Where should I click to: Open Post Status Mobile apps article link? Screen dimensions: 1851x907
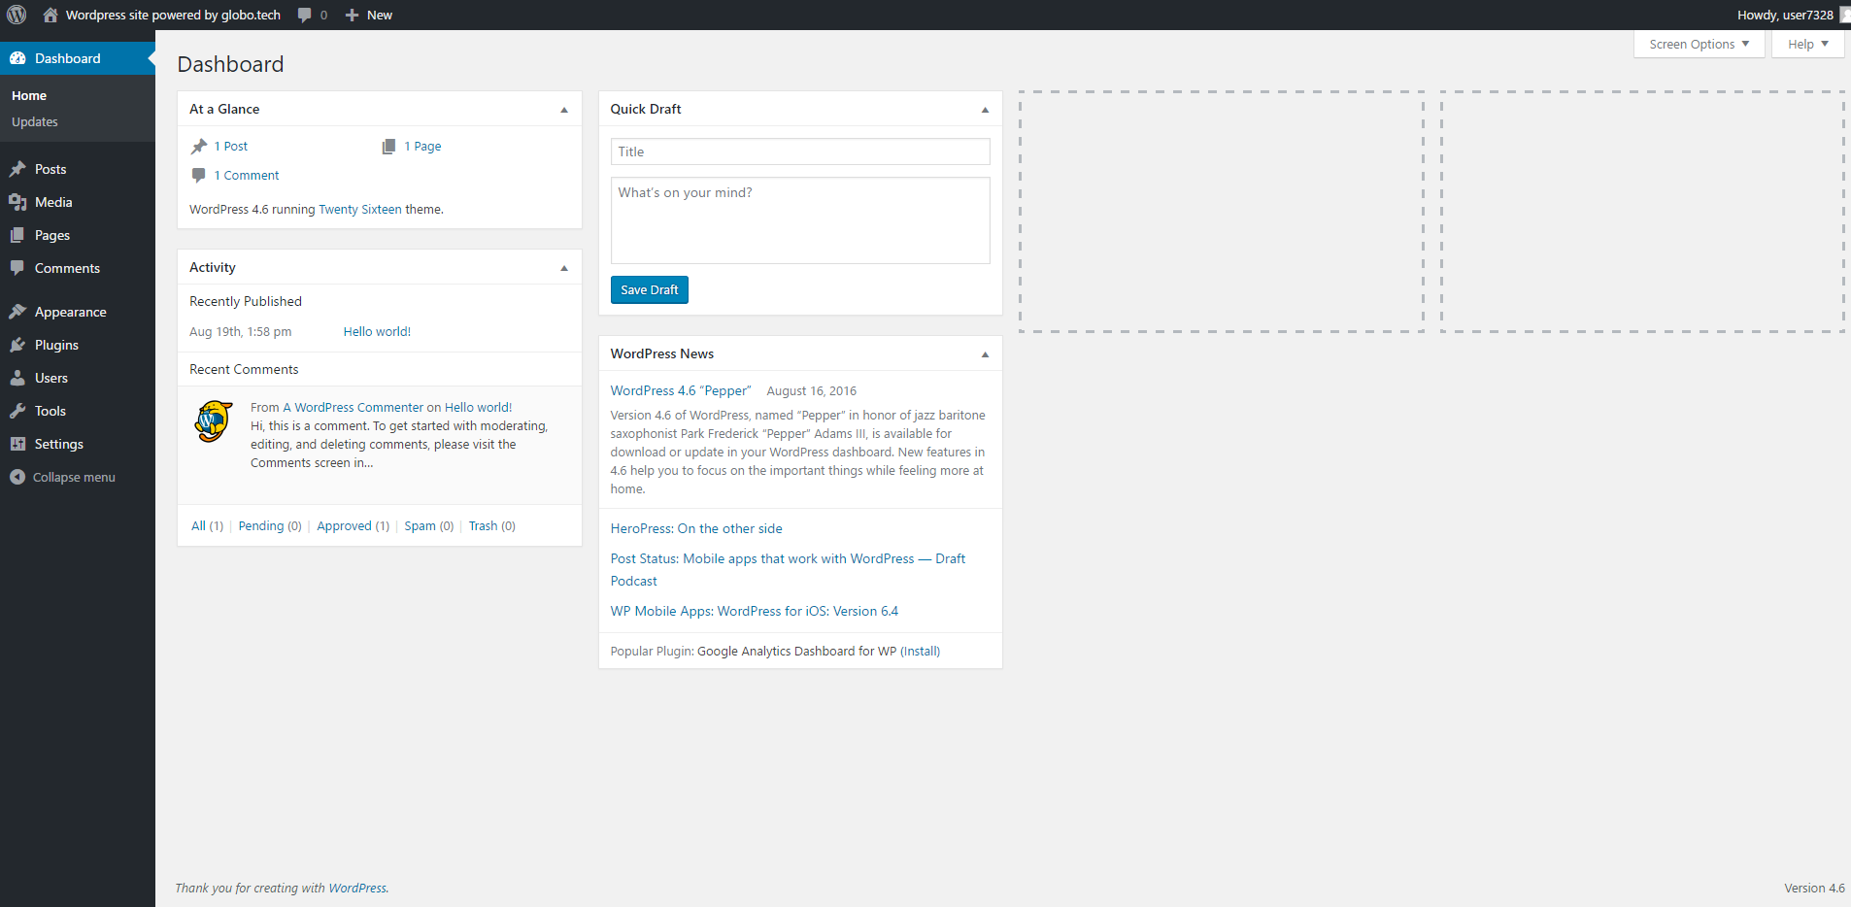[x=788, y=569]
